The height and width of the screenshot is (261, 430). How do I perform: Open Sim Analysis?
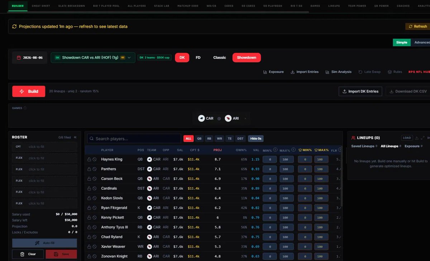pos(338,72)
